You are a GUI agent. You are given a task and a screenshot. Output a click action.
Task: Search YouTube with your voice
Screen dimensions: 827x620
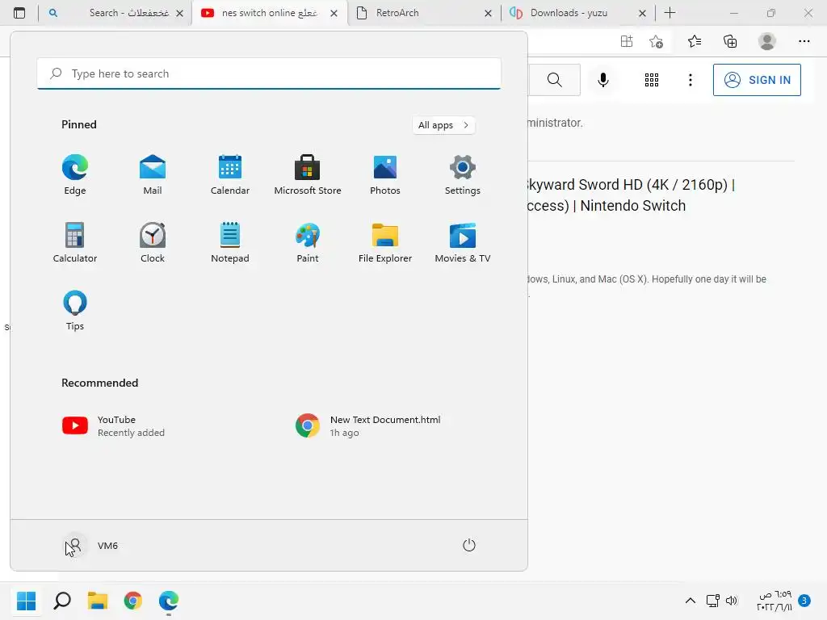pos(602,80)
